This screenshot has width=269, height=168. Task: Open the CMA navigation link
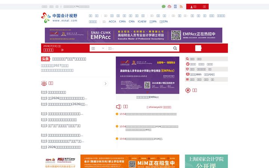pos(132,21)
